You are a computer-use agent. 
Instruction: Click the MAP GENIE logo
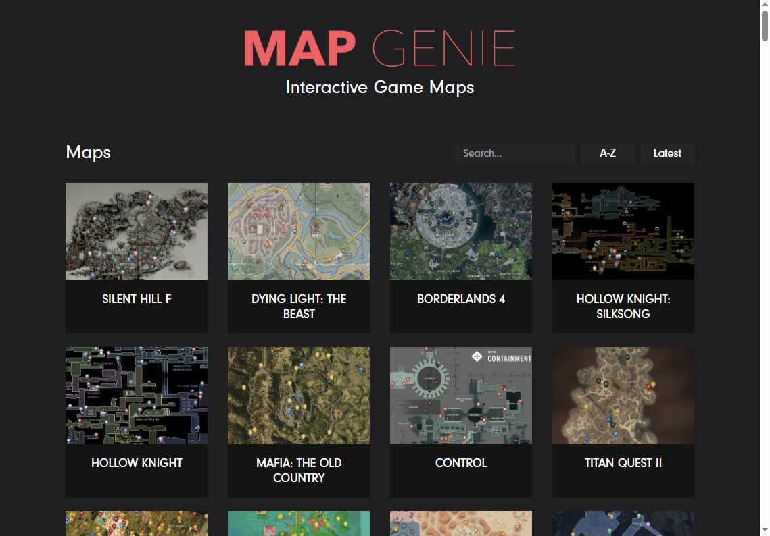tap(379, 48)
